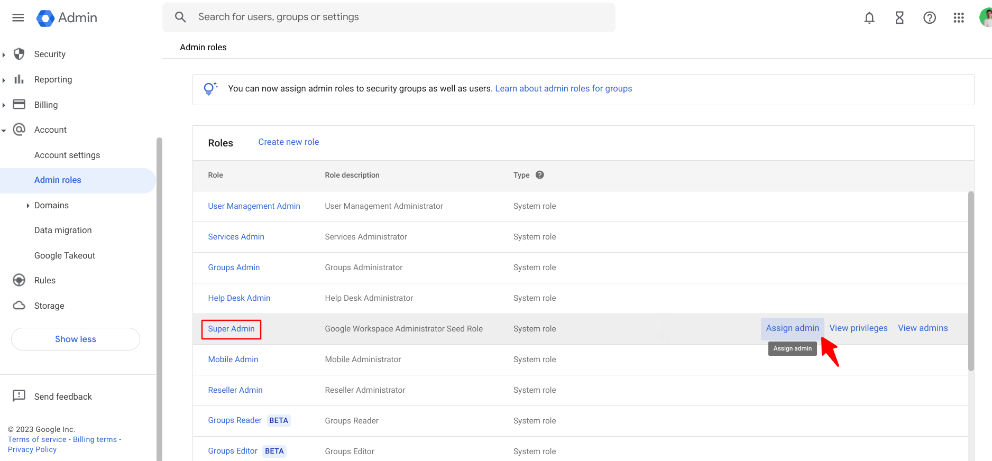Open the account profile avatar
Image resolution: width=992 pixels, height=461 pixels.
click(986, 17)
